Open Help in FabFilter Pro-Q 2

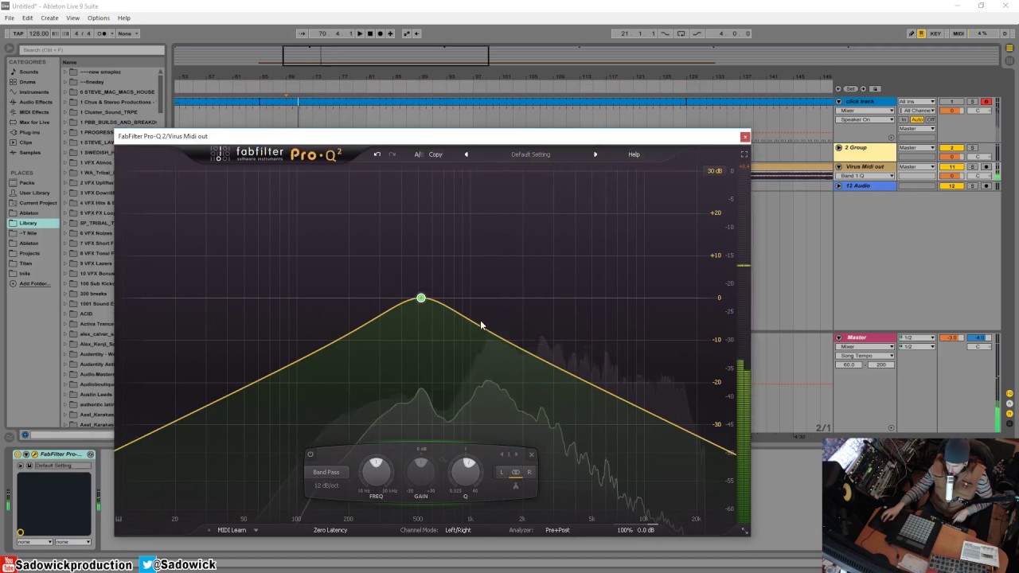[634, 154]
